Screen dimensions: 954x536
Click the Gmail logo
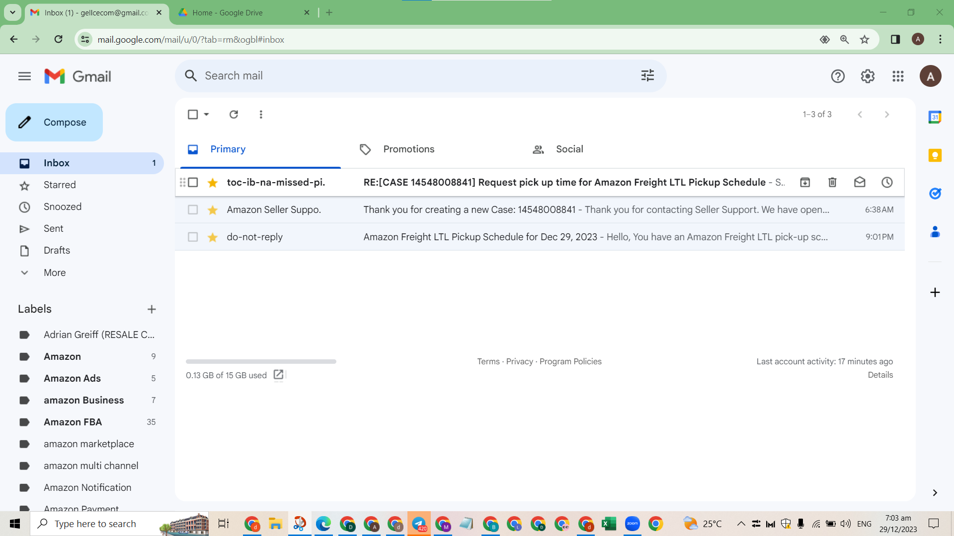click(x=78, y=76)
